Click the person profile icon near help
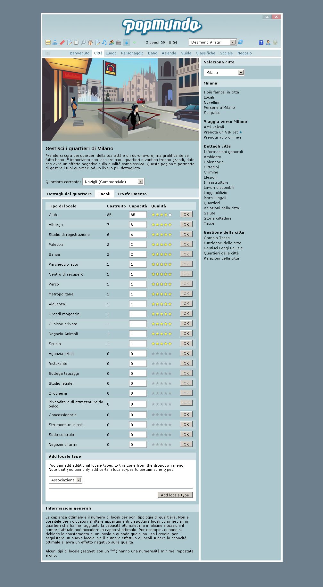 click(x=268, y=42)
